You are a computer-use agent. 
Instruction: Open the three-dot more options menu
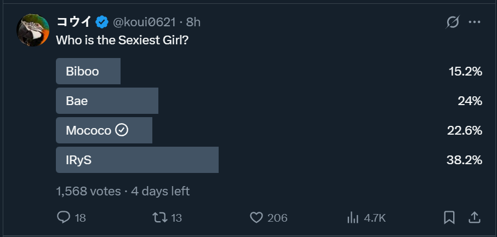click(475, 22)
